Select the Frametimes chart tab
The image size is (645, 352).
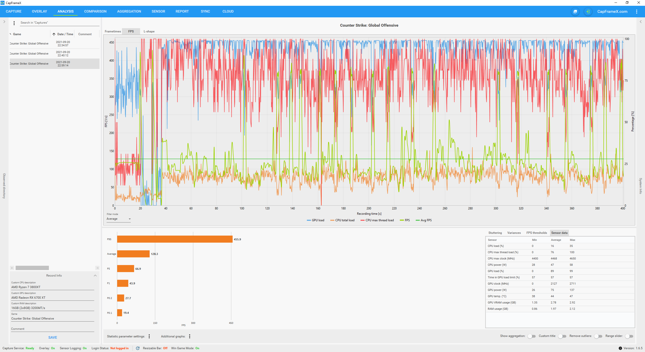click(113, 31)
